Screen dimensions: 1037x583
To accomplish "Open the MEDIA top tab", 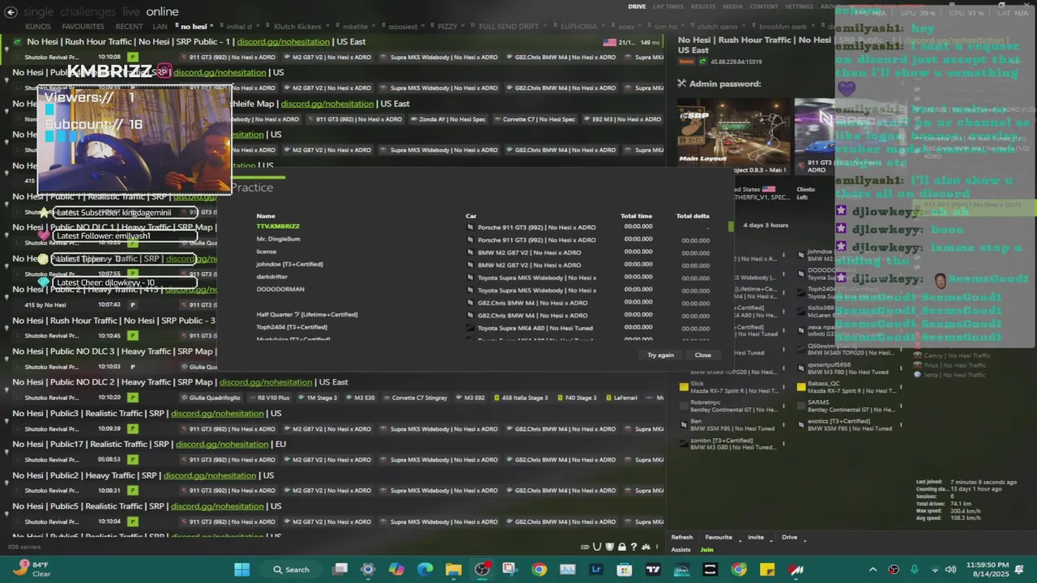I will coord(732,6).
